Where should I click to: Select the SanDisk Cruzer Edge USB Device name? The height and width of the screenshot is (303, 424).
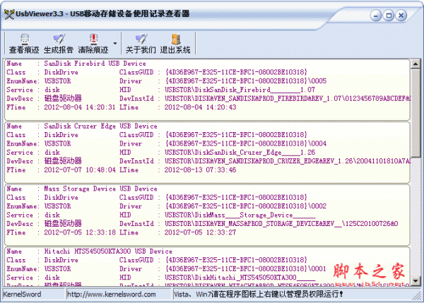tap(100, 126)
